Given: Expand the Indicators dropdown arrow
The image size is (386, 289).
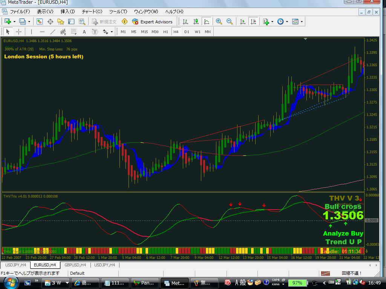Looking at the screenshot, I should (272, 21).
